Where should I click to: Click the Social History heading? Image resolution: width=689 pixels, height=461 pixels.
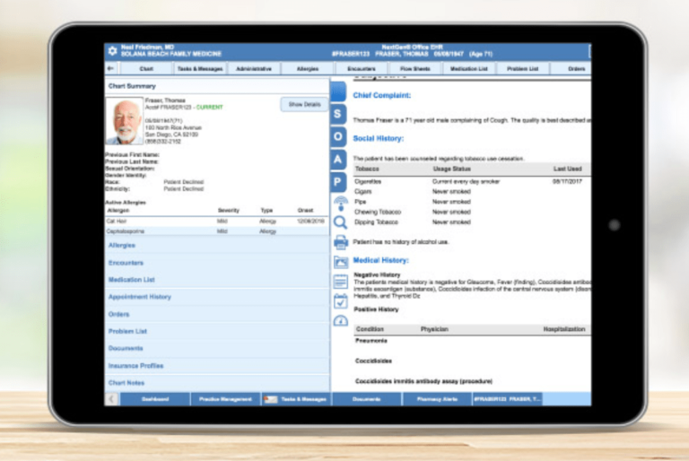(x=379, y=138)
